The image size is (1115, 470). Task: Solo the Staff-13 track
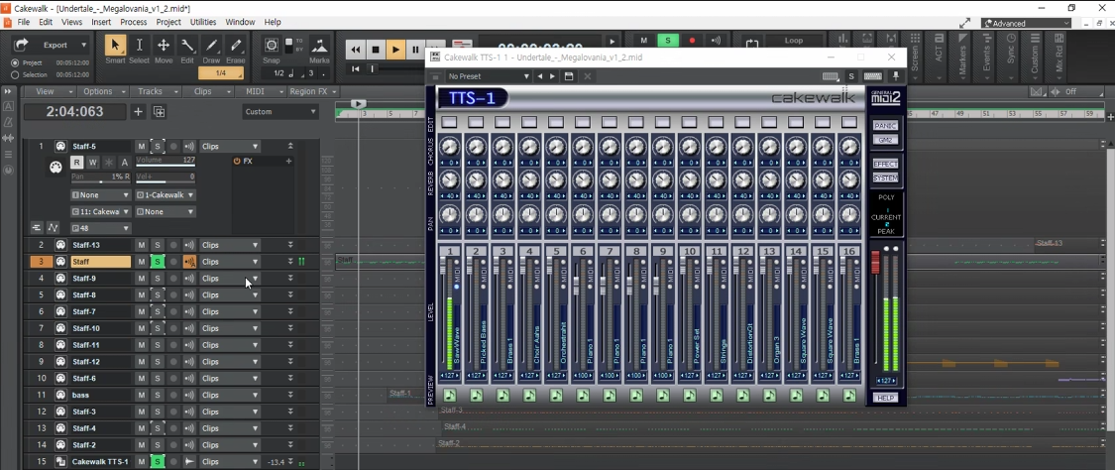point(158,245)
